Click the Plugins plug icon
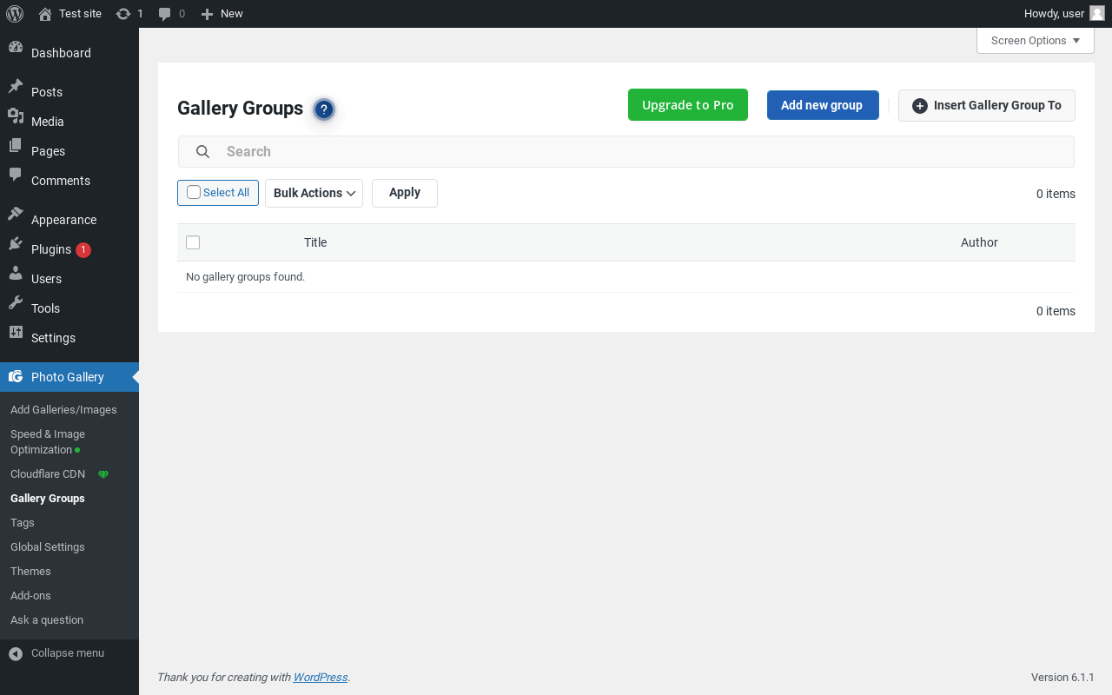The image size is (1112, 695). click(x=16, y=243)
